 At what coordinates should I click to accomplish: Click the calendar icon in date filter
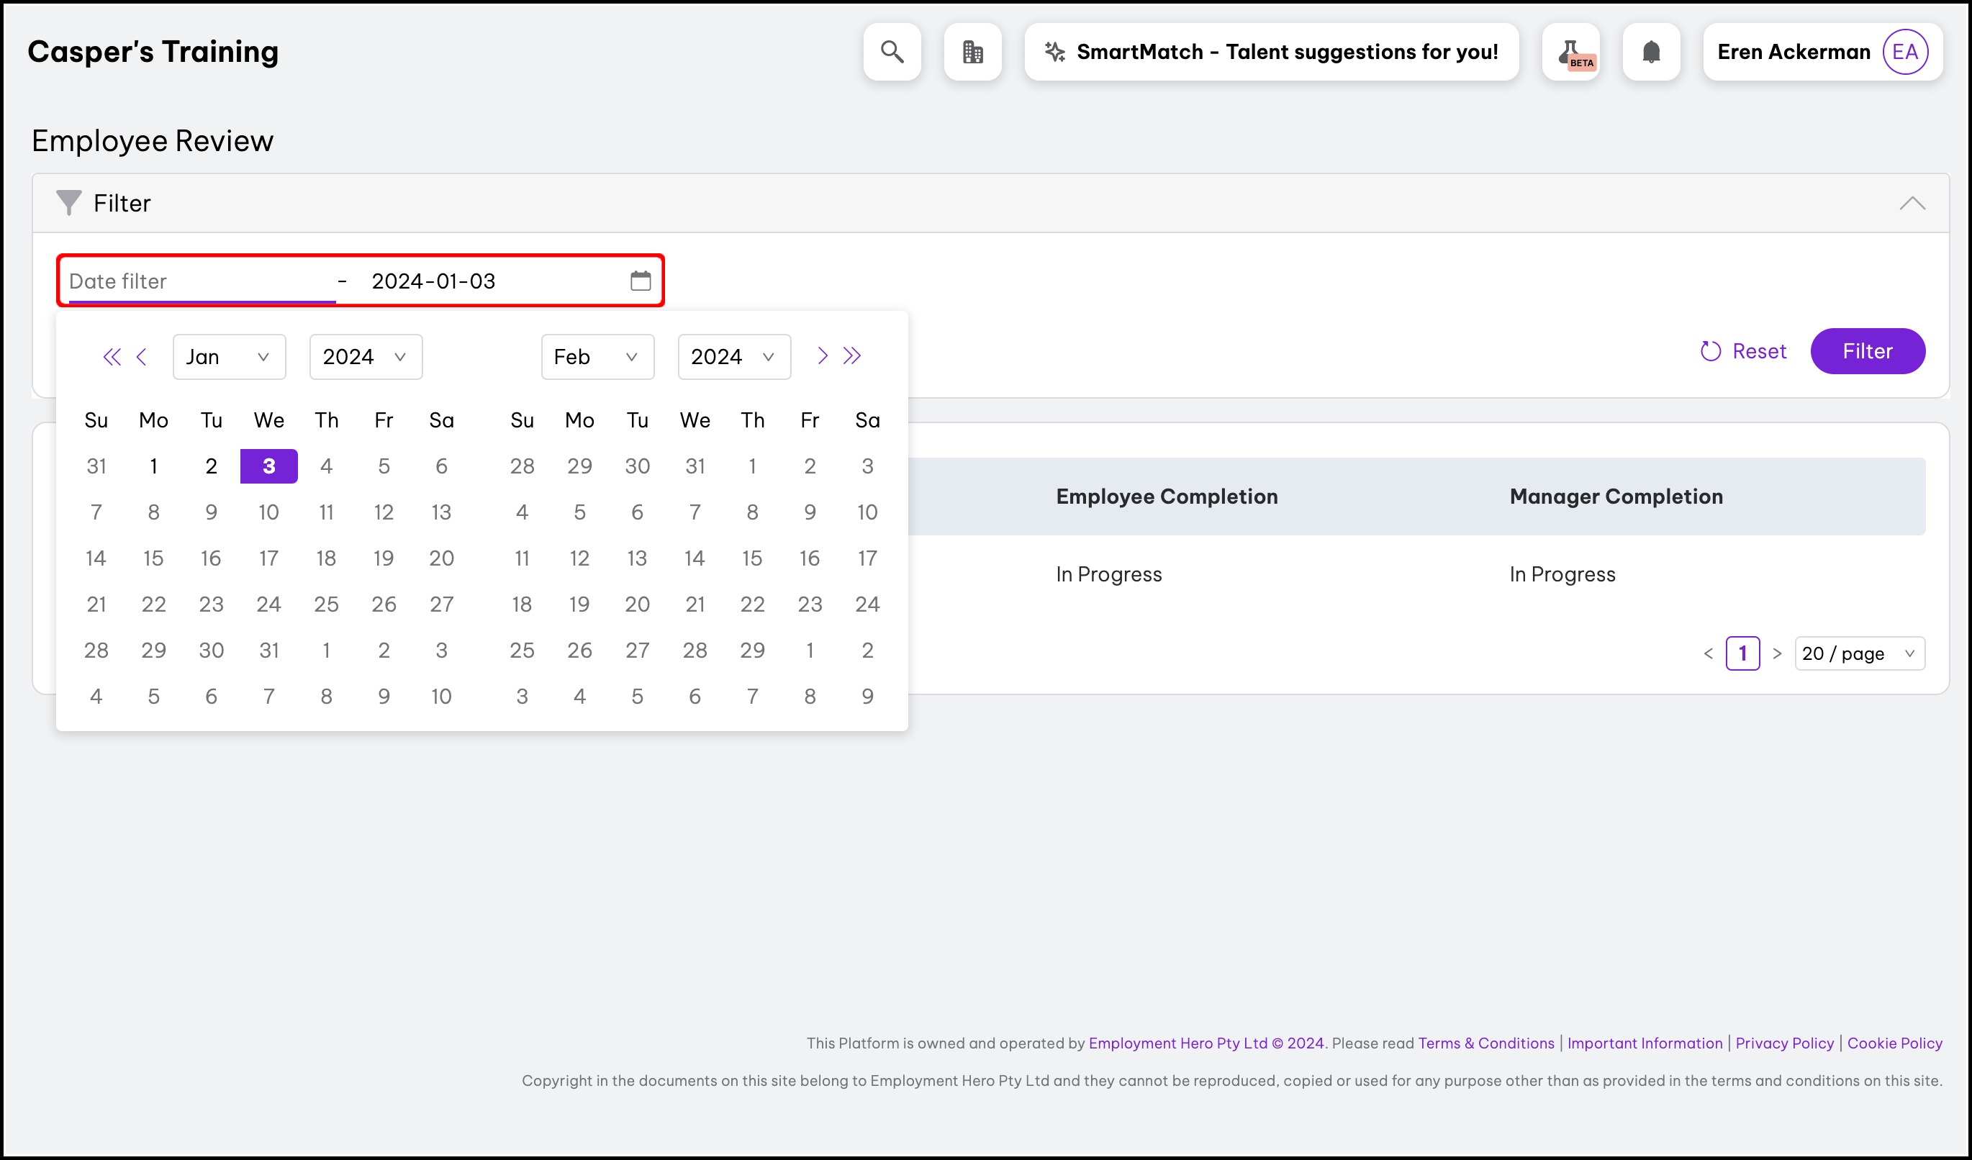pos(640,281)
